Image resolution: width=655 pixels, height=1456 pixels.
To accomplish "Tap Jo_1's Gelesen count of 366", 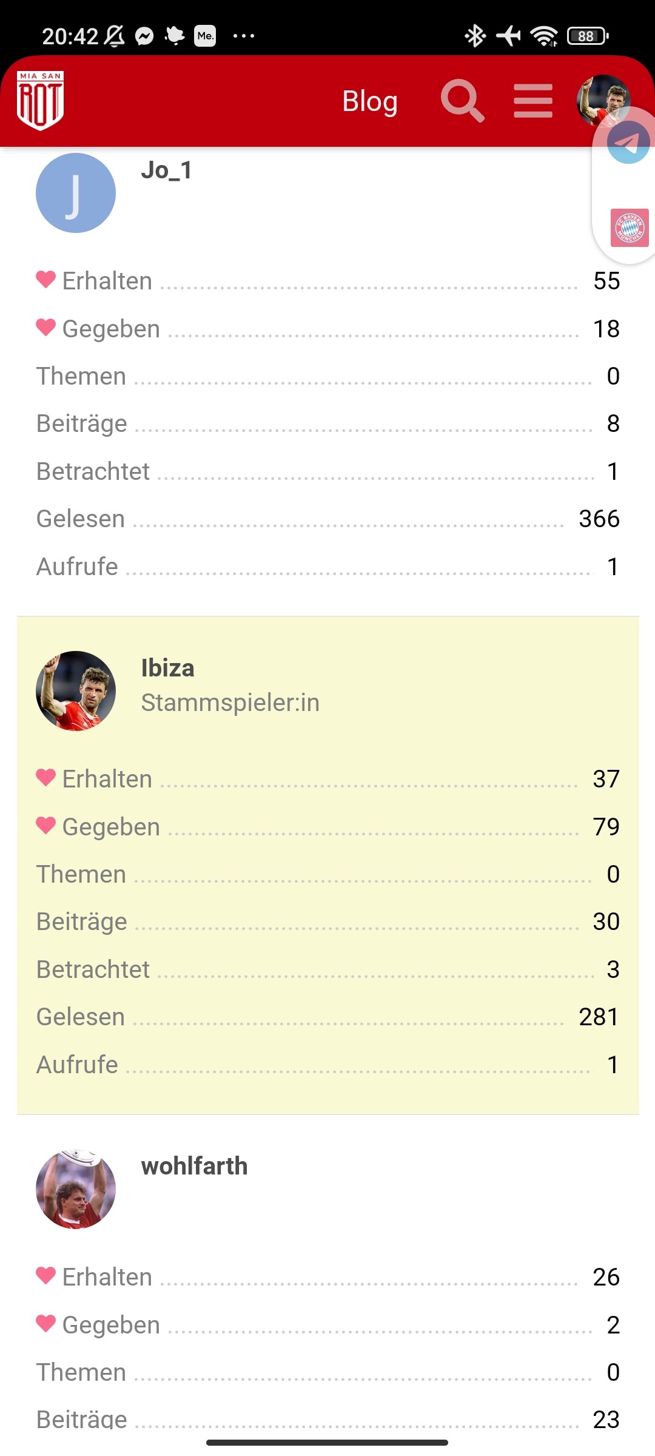I will (599, 519).
